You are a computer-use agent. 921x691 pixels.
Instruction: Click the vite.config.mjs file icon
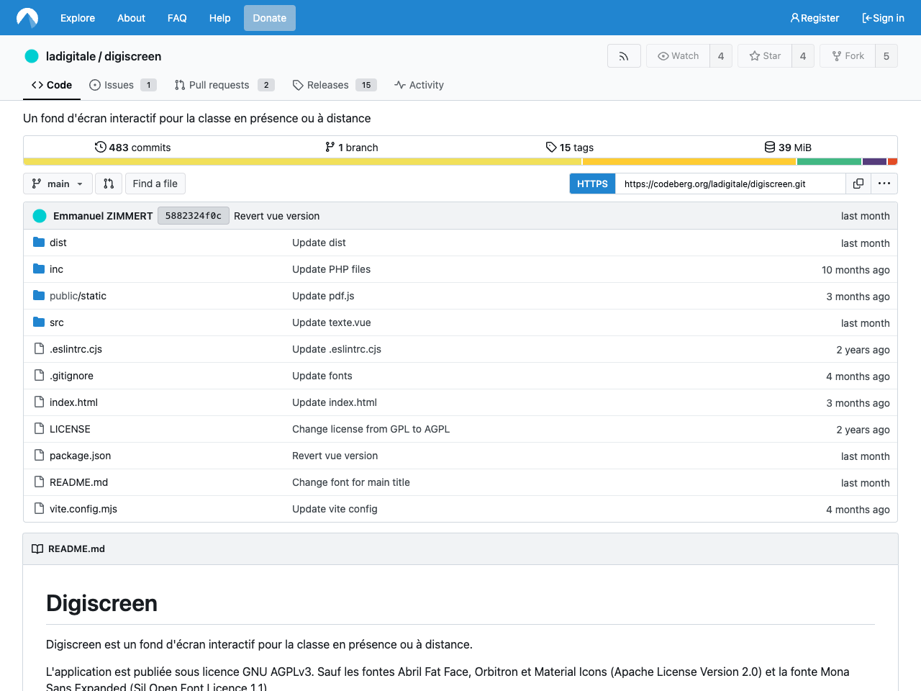click(x=39, y=509)
